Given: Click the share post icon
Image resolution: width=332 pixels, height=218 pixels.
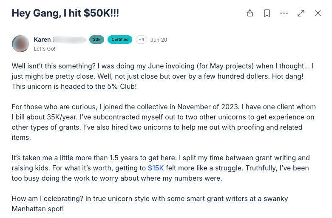Looking at the screenshot, I should click(x=250, y=13).
